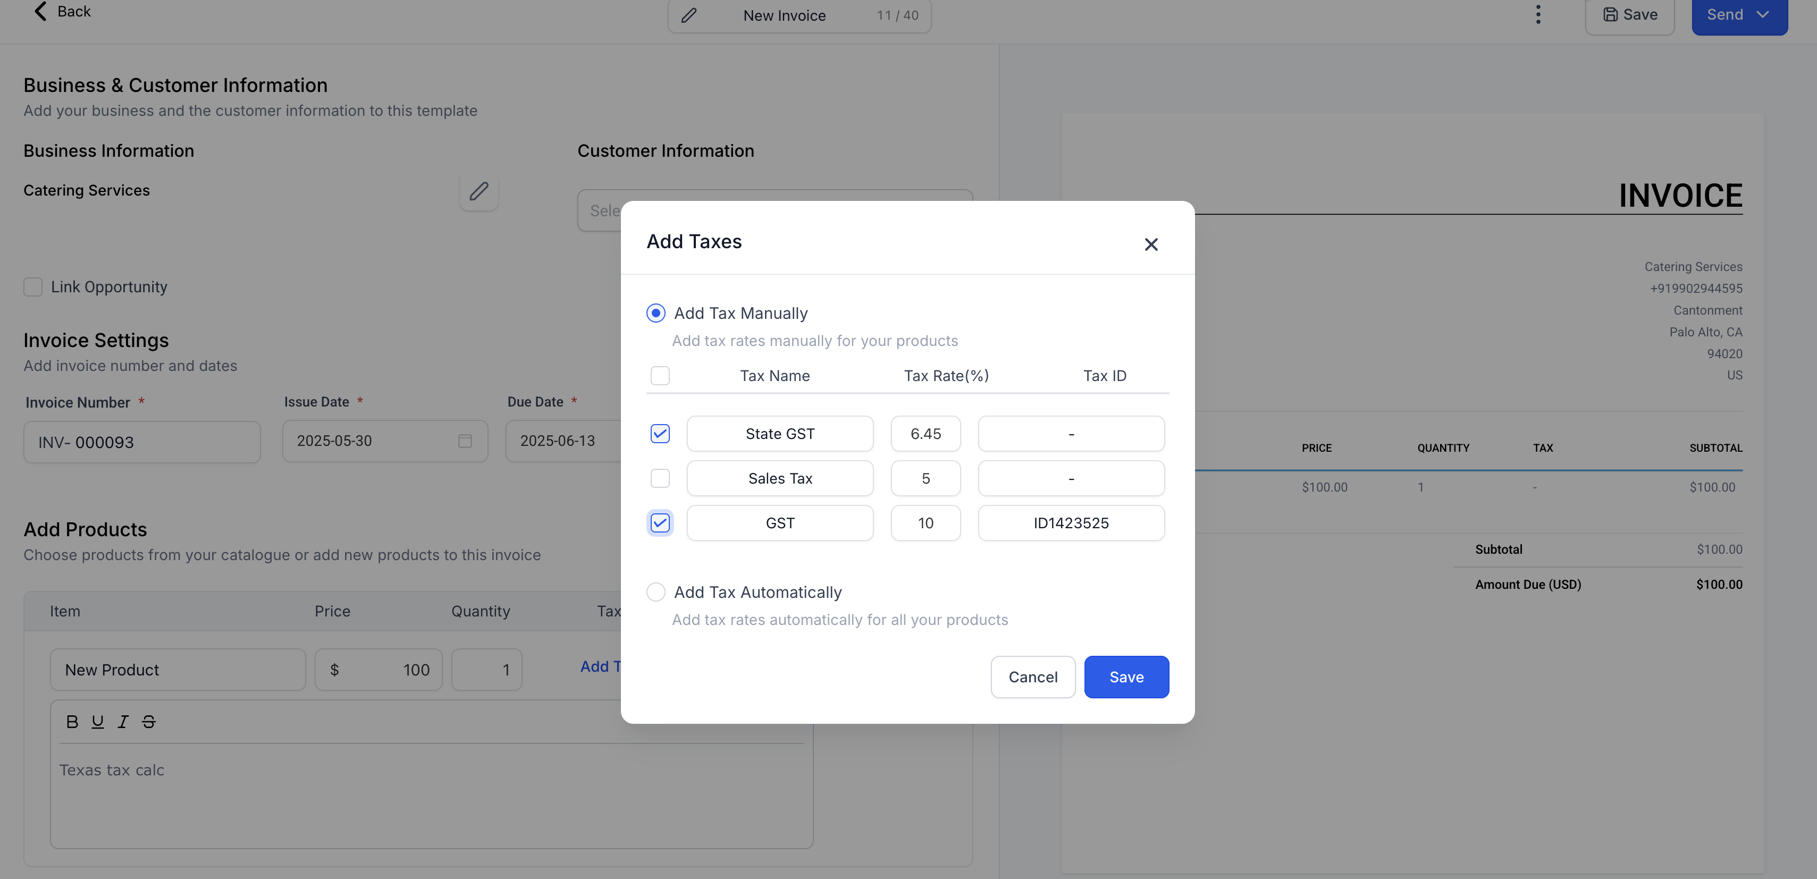The height and width of the screenshot is (879, 1817).
Task: Click the Bold formatting icon
Action: point(72,721)
